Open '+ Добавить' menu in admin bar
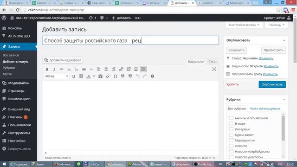297x167 pixels. point(122,18)
